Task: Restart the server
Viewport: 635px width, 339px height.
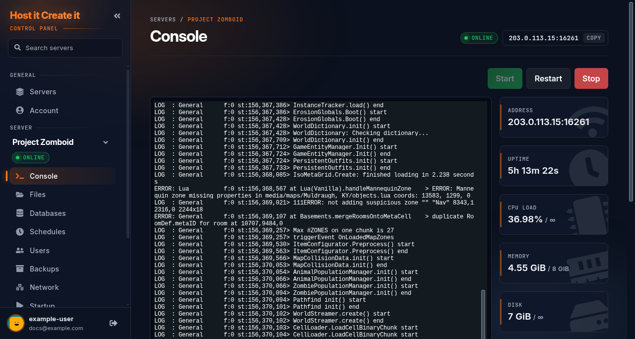Action: [x=548, y=78]
